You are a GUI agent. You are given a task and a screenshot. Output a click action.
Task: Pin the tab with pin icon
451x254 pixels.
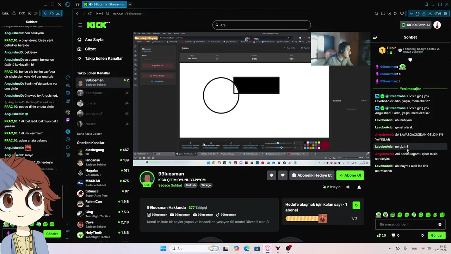click(376, 13)
